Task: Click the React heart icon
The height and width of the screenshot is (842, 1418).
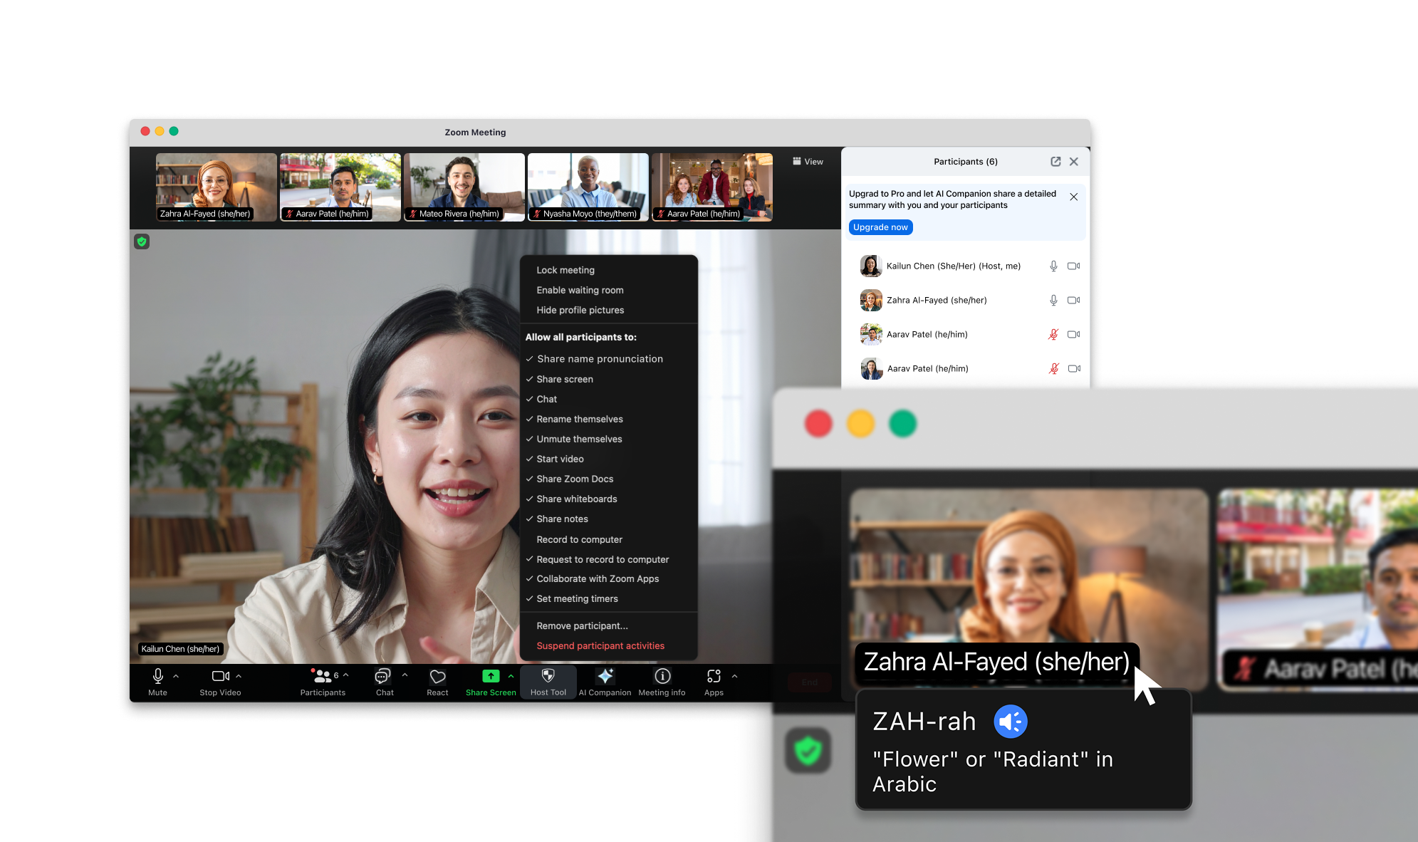Action: (x=437, y=676)
